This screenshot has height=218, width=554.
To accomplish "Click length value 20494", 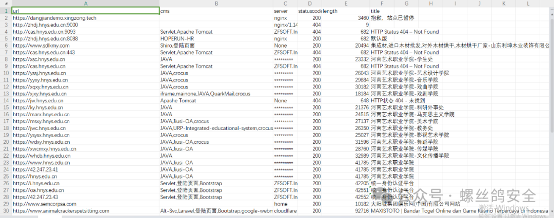I will coord(346,46).
